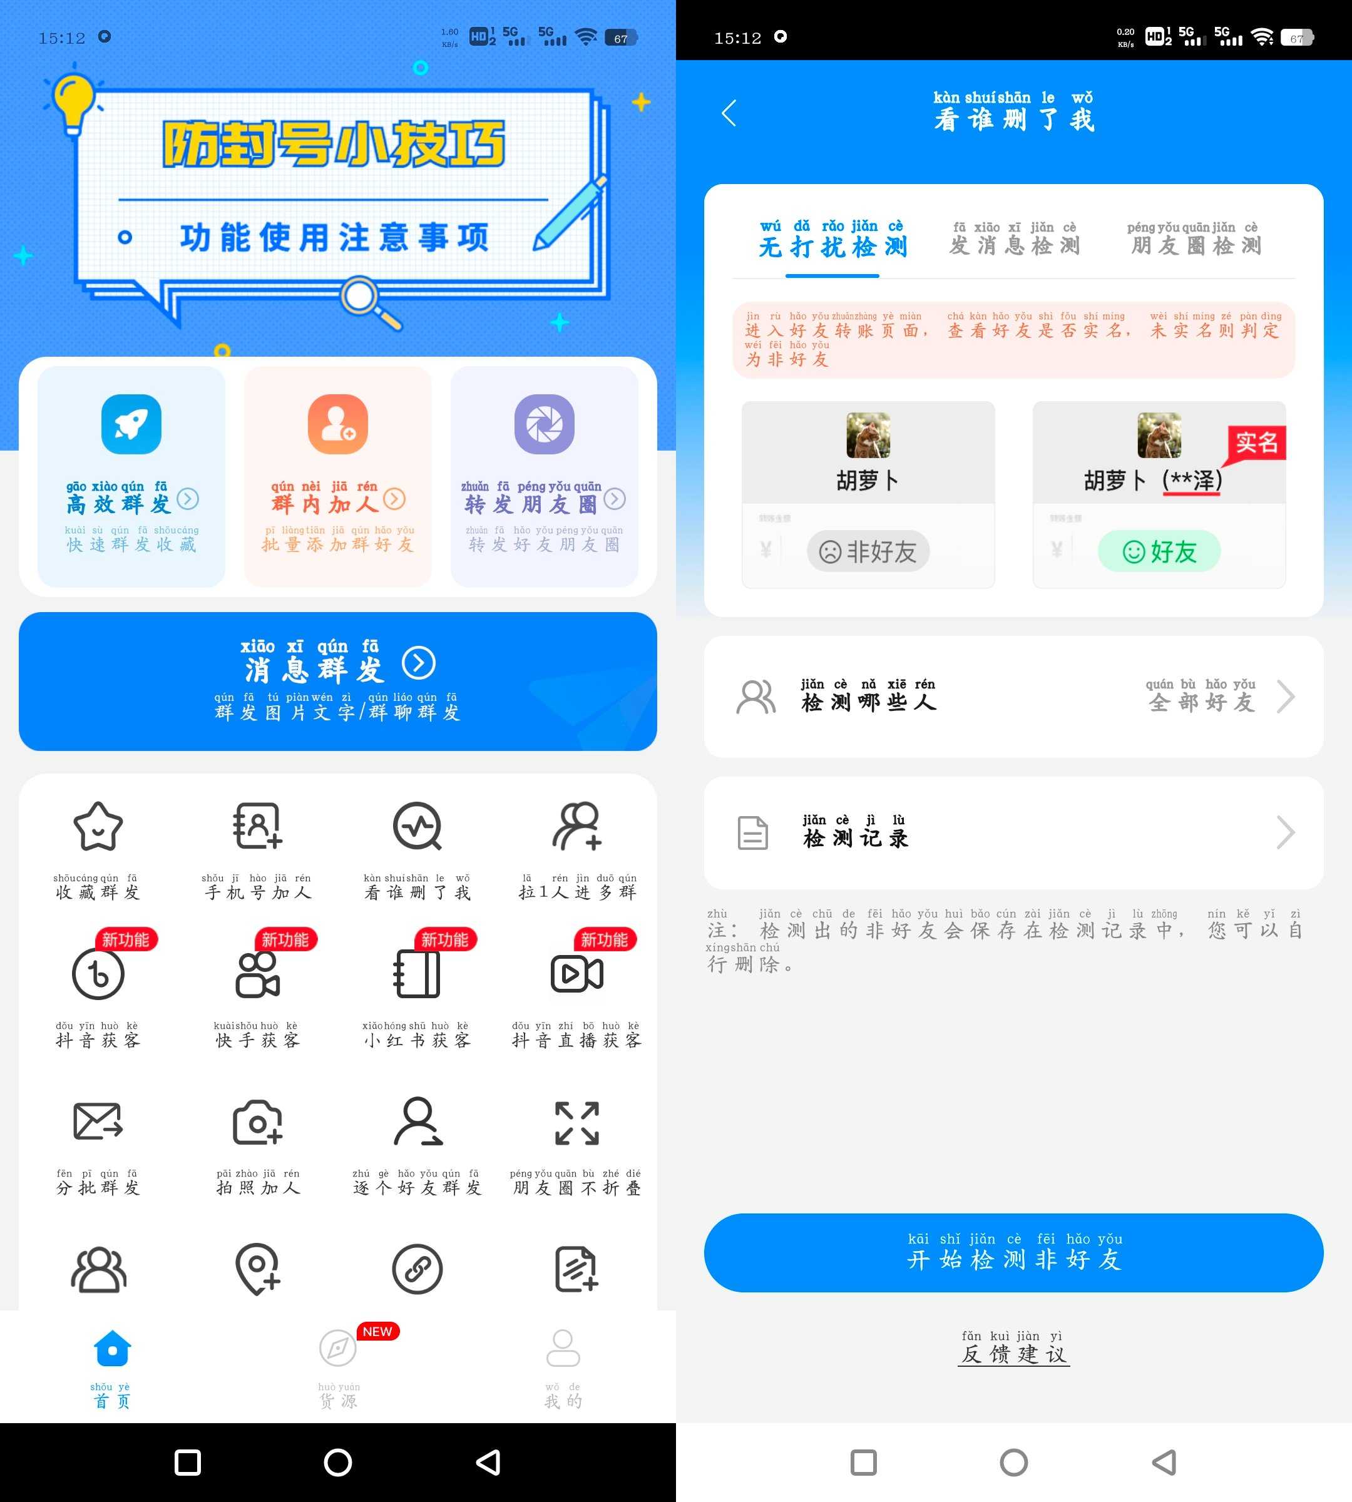This screenshot has width=1352, height=1502.
Task: Open 收藏群发 (Saved Group Send) tool
Action: pyautogui.click(x=99, y=843)
